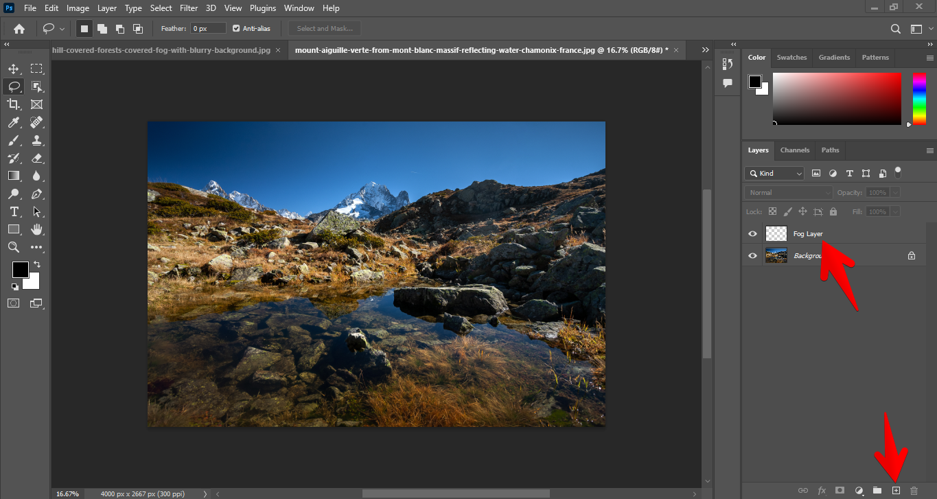Select the History Brush tool
937x499 pixels.
(13, 158)
